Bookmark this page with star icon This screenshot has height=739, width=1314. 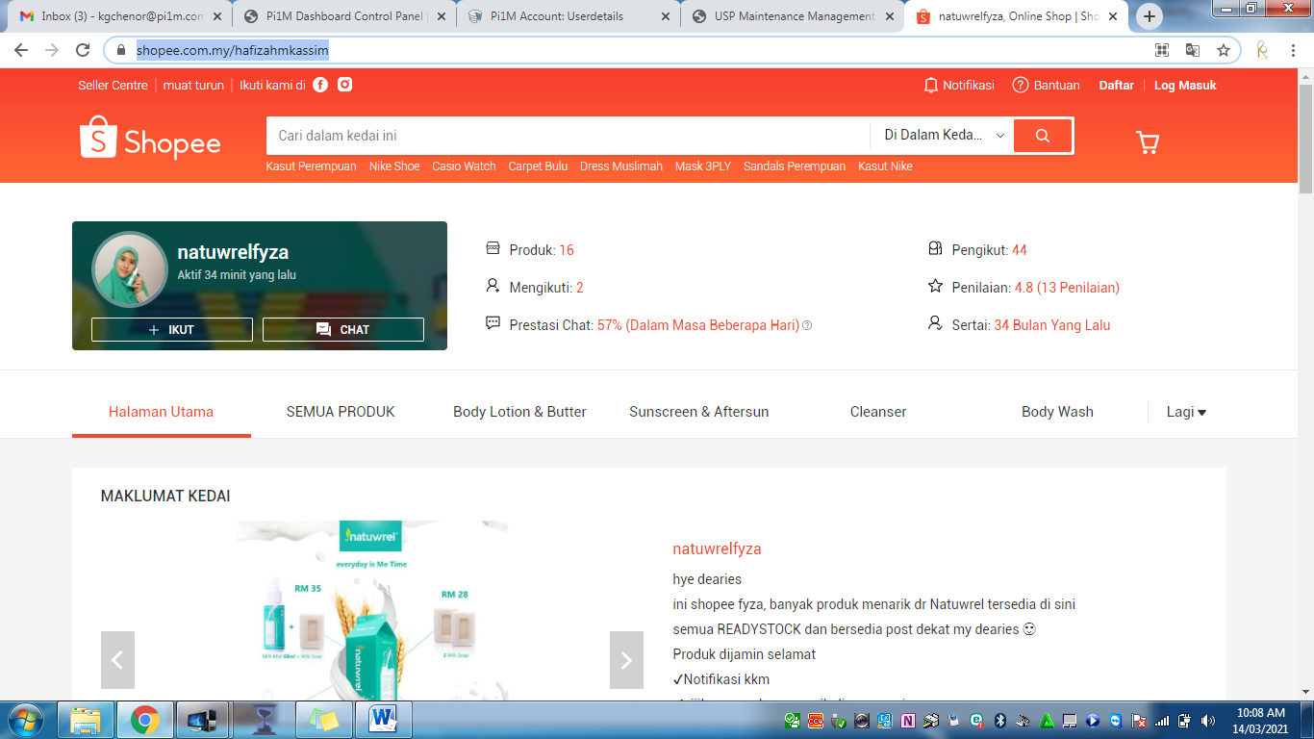pyautogui.click(x=1224, y=50)
